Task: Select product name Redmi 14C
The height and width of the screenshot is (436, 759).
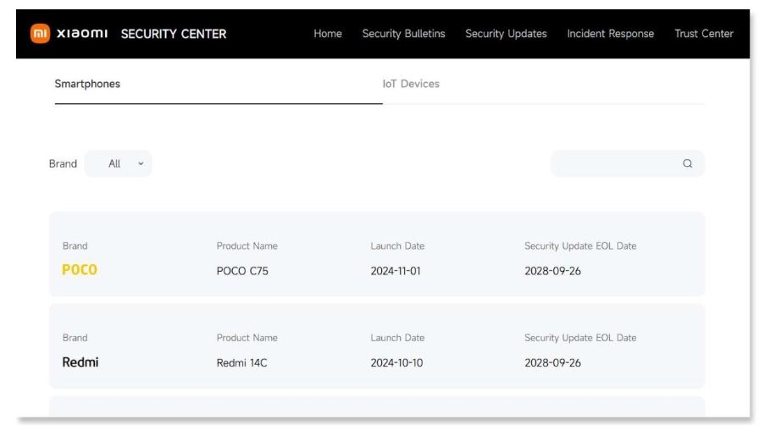Action: coord(241,363)
